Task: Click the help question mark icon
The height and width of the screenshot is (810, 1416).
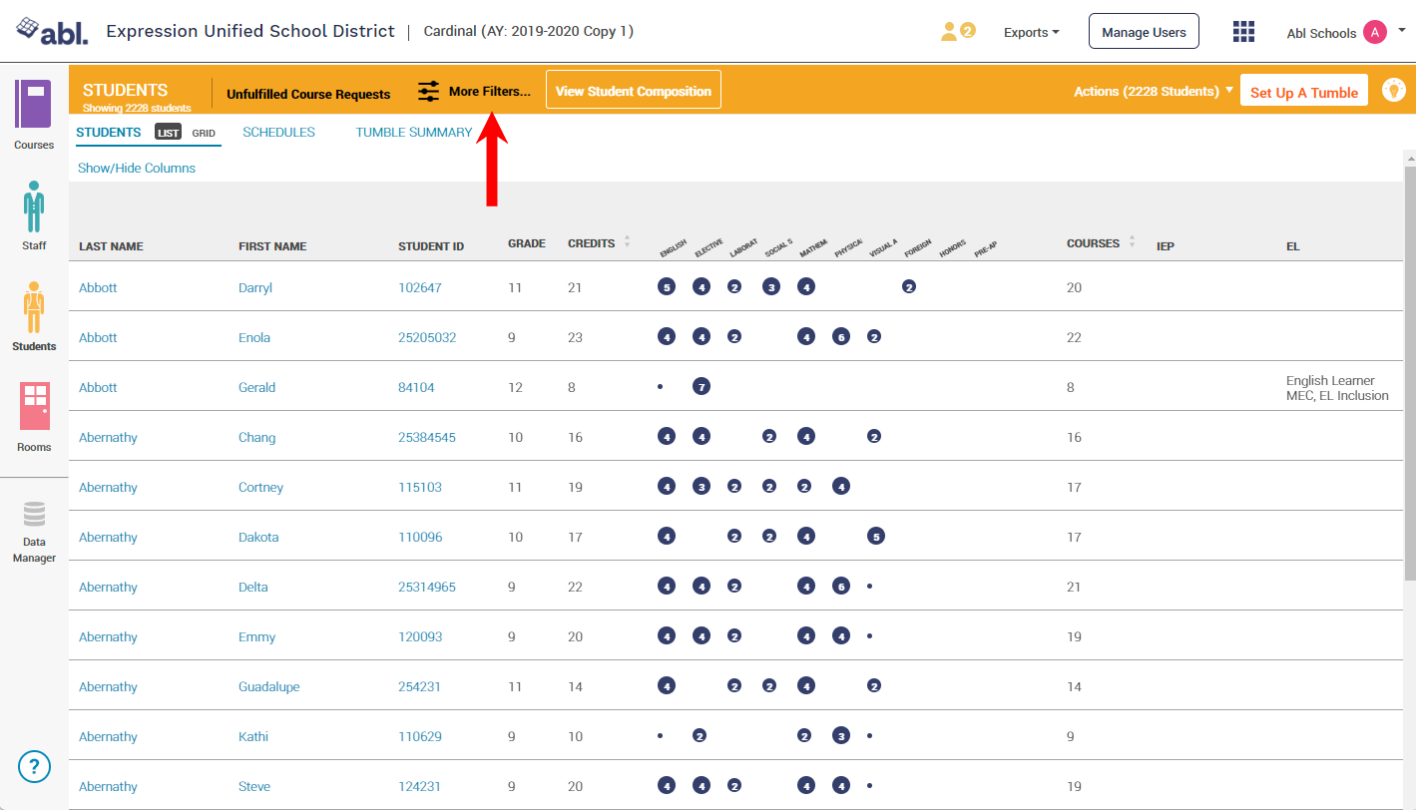Action: click(34, 766)
